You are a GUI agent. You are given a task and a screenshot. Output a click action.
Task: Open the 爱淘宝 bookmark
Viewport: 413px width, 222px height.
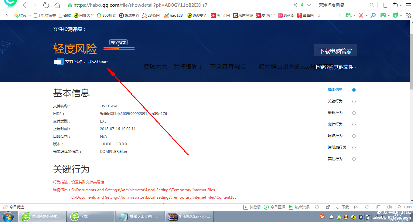click(265, 15)
